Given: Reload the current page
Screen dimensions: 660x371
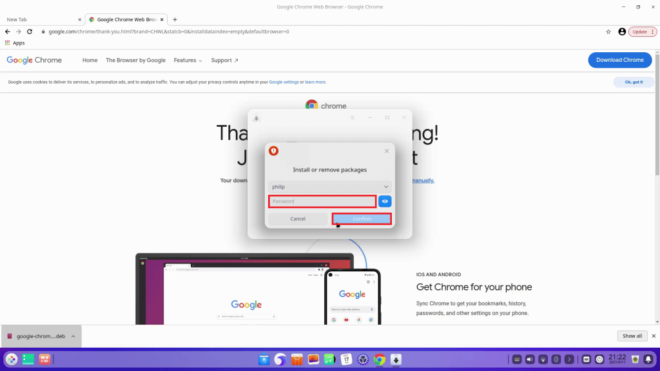Looking at the screenshot, I should click(x=30, y=32).
